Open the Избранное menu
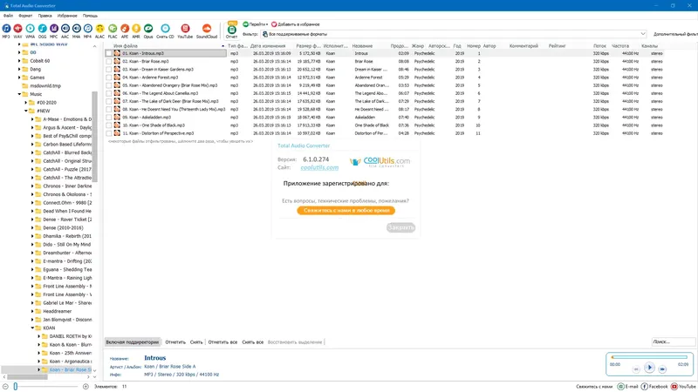 67,16
